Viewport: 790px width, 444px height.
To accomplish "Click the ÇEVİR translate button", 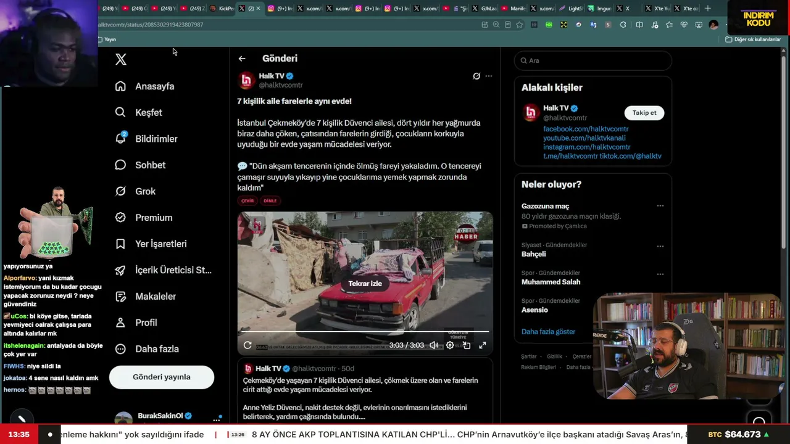I will click(247, 200).
